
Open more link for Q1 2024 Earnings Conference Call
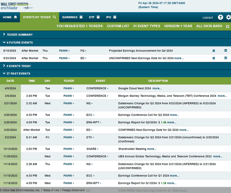click(174, 176)
